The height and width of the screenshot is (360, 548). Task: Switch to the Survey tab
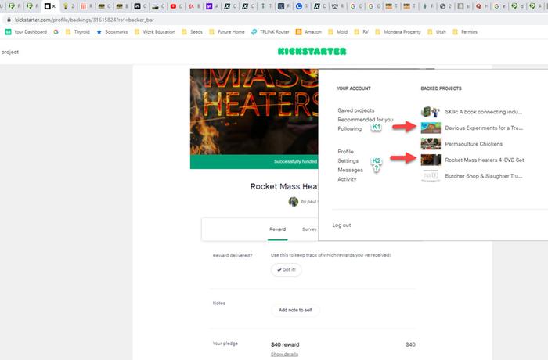click(x=309, y=230)
